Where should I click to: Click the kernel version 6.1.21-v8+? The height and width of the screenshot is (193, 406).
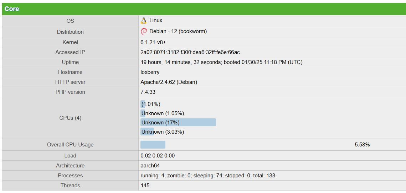tap(153, 42)
